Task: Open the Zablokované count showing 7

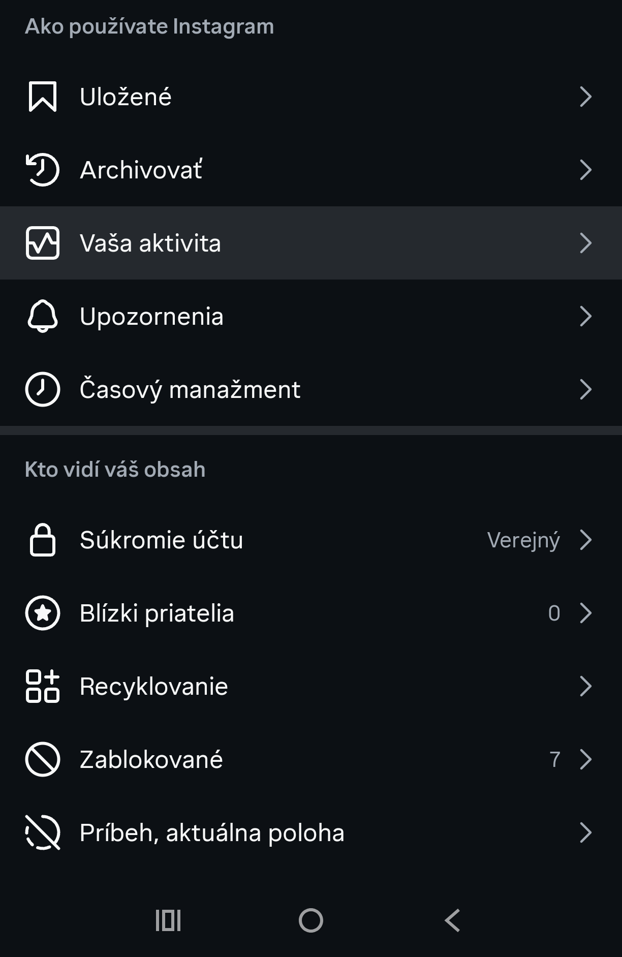Action: click(555, 759)
